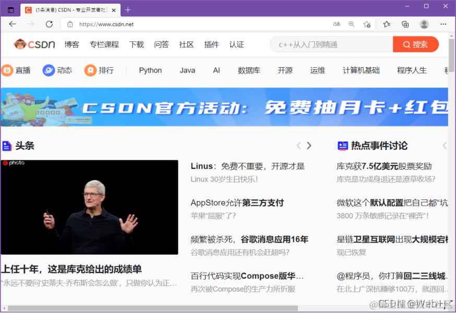Go back to the previous page

tap(13, 24)
